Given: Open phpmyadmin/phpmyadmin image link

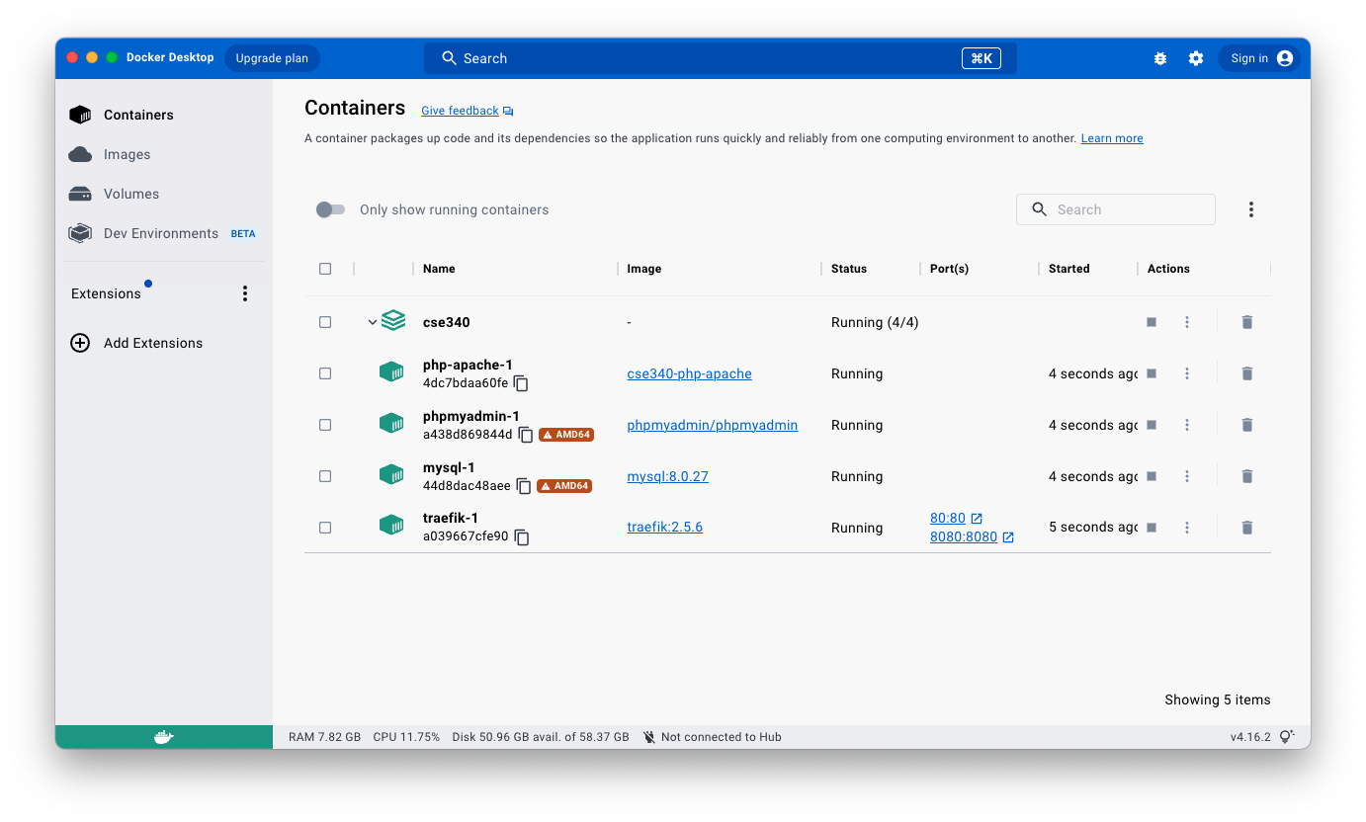Looking at the screenshot, I should 713,425.
